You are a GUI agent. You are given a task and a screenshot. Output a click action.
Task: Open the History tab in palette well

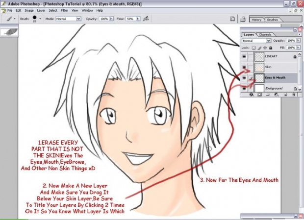point(256,20)
